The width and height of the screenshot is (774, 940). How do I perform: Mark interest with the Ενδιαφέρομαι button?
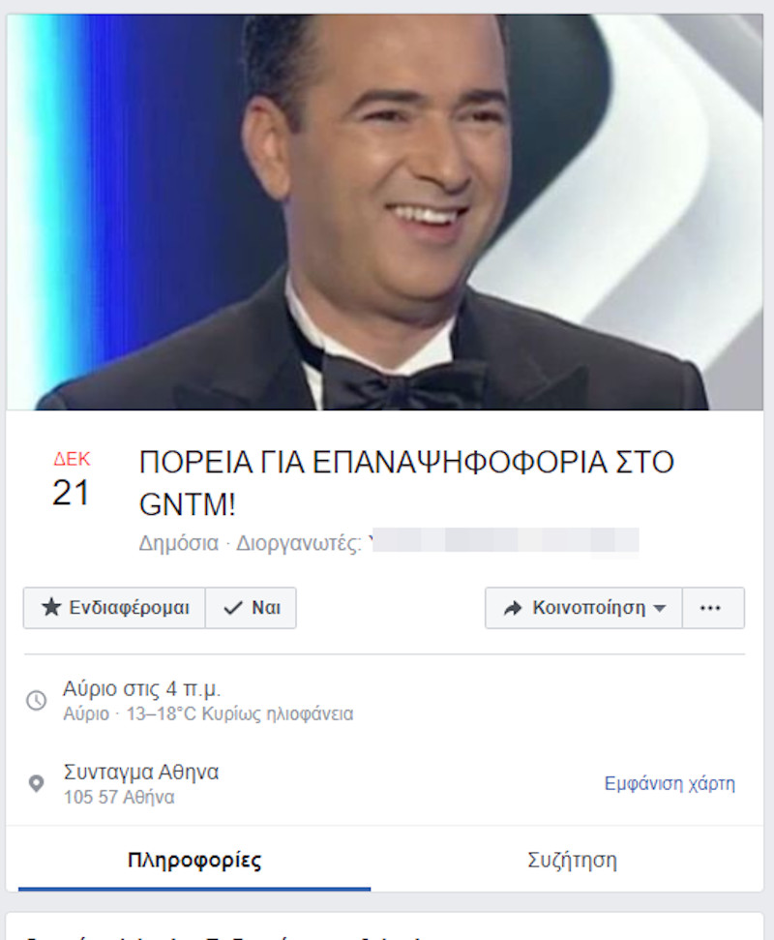click(x=114, y=608)
